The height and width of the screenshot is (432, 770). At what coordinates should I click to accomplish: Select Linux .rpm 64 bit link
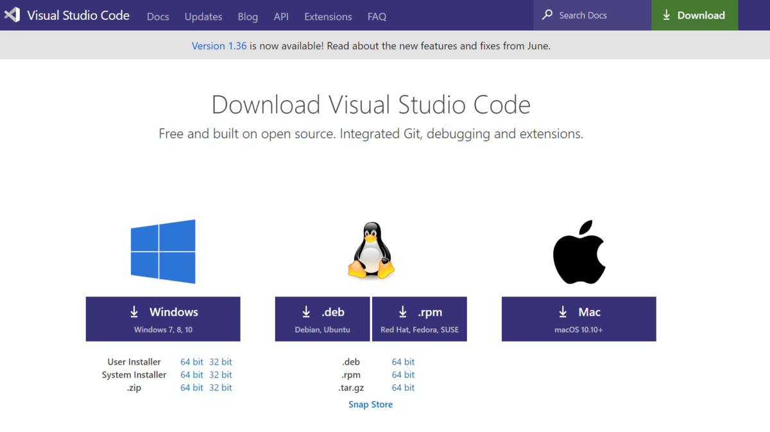pos(404,375)
